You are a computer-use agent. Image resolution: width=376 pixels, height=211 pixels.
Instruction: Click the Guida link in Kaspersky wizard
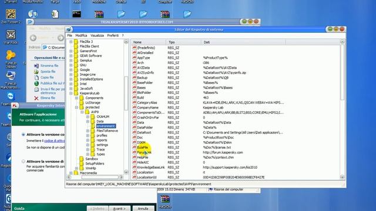click(x=19, y=209)
